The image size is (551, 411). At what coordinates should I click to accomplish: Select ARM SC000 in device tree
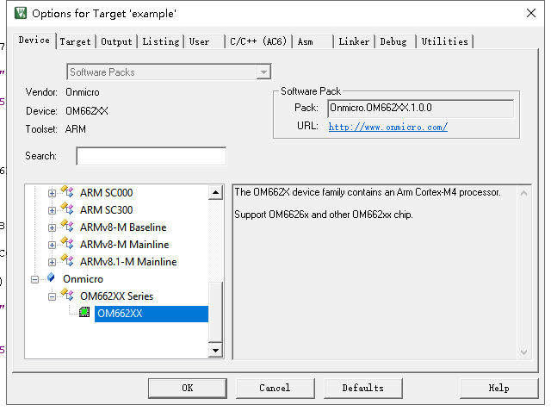point(106,193)
